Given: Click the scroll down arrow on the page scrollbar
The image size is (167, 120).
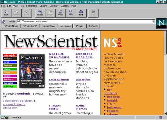Looking at the screenshot, I should (165, 114).
